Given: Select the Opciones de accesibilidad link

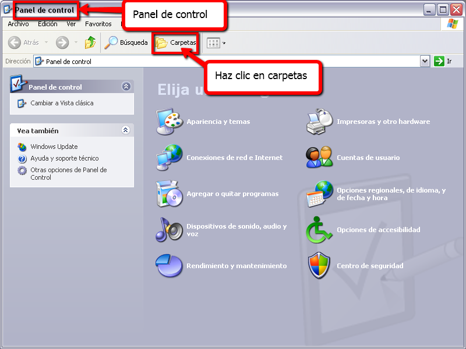Looking at the screenshot, I should [x=378, y=230].
